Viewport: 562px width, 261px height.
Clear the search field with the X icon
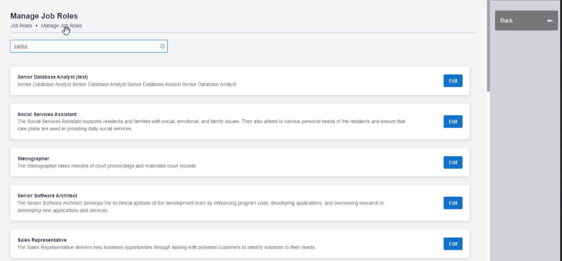pyautogui.click(x=162, y=46)
